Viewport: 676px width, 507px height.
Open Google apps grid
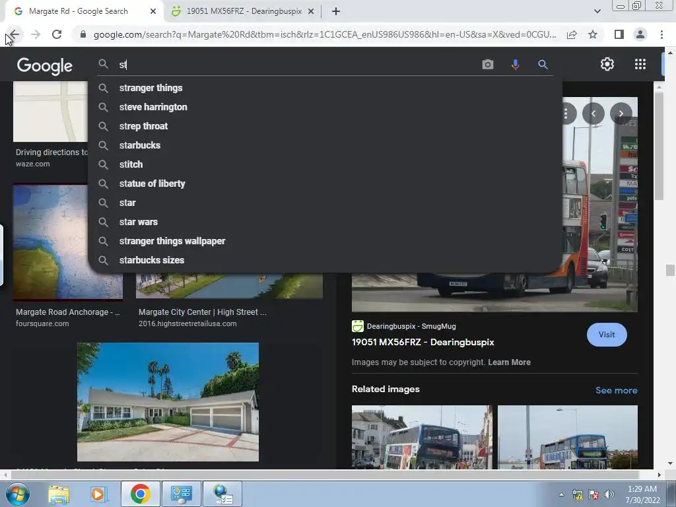click(x=640, y=64)
